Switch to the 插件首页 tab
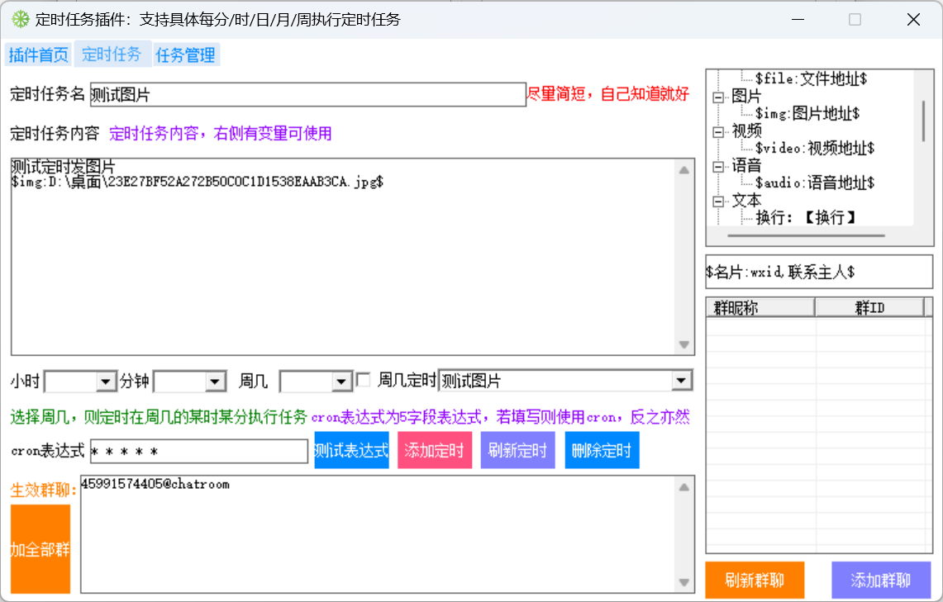The image size is (943, 602). coord(39,55)
